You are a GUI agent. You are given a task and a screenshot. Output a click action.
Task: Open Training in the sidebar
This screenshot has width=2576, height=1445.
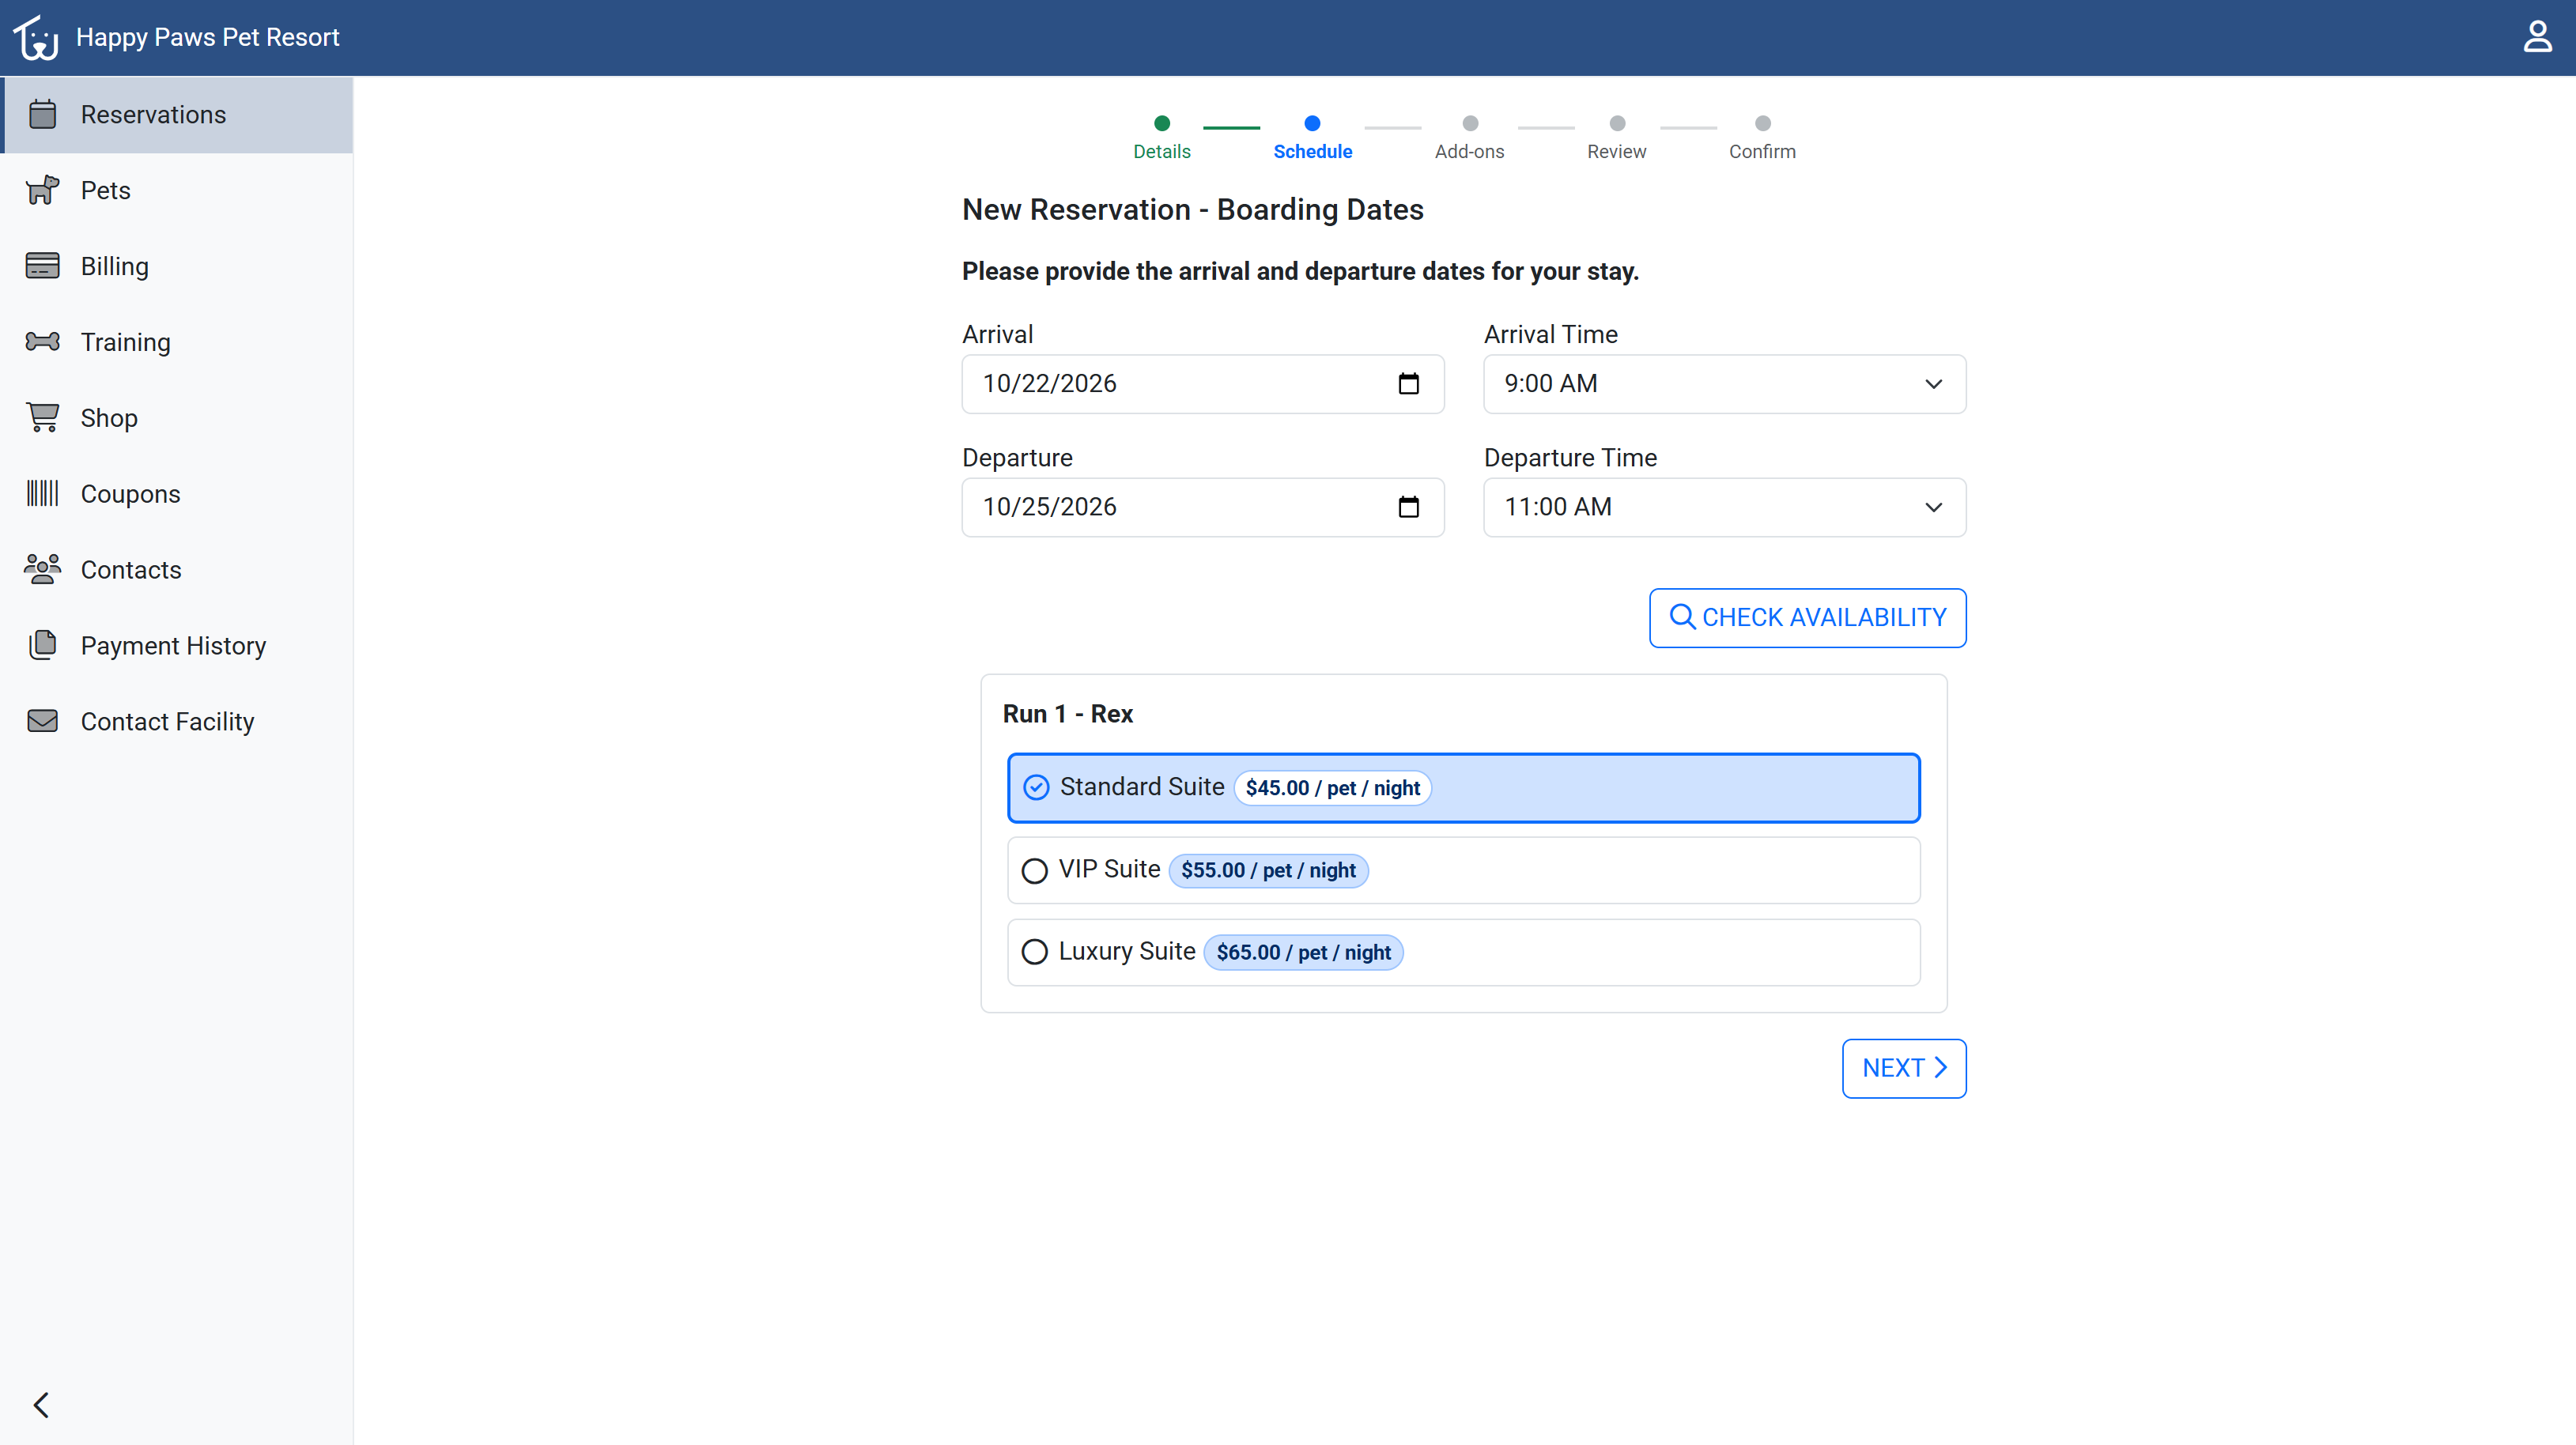click(178, 342)
